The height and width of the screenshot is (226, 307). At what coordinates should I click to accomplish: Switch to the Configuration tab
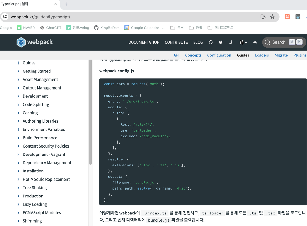tap(219, 55)
